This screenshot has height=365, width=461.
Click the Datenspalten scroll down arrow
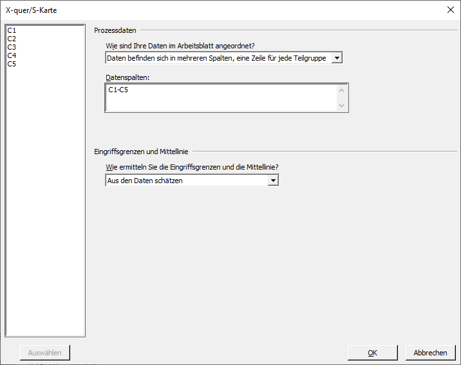[342, 105]
